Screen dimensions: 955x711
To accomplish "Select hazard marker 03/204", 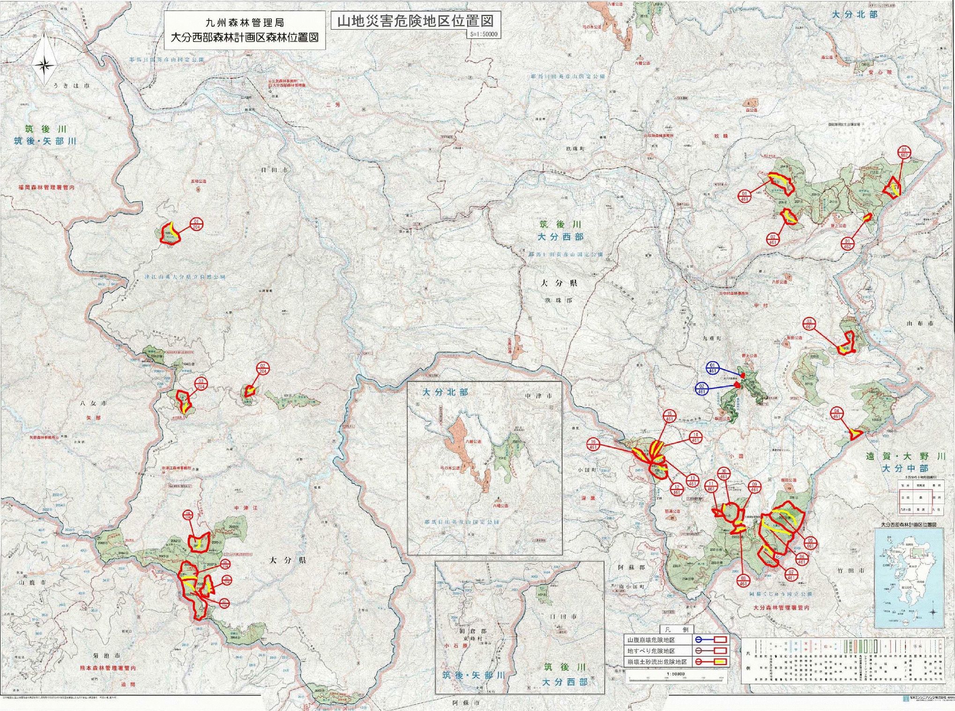I will [x=201, y=384].
